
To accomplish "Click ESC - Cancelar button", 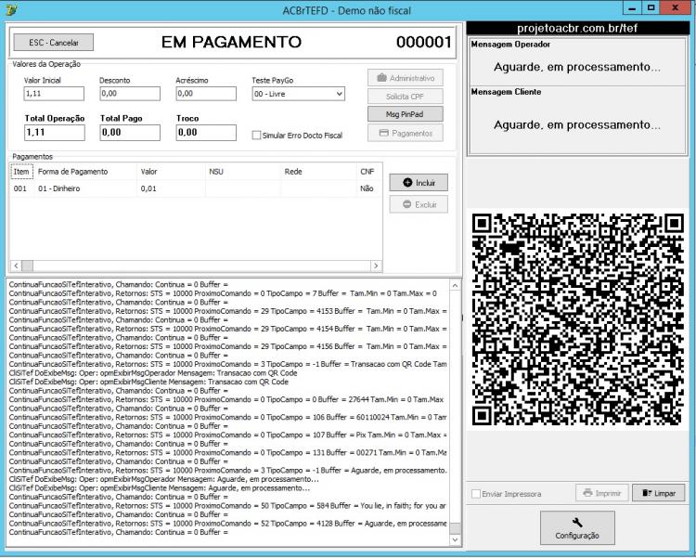I will click(x=54, y=43).
